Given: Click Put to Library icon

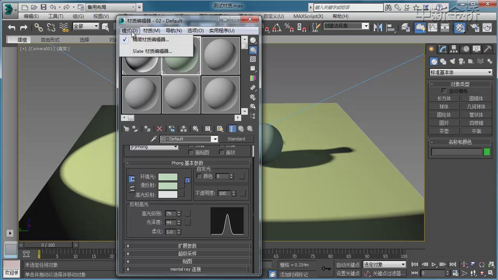Looking at the screenshot, I should [196, 129].
